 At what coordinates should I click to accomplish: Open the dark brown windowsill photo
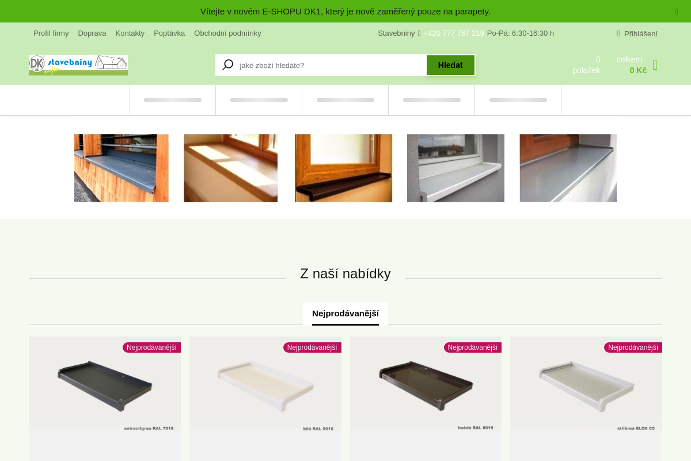(343, 168)
